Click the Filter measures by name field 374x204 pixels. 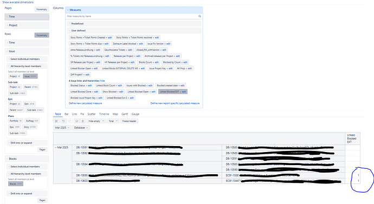tap(132, 16)
